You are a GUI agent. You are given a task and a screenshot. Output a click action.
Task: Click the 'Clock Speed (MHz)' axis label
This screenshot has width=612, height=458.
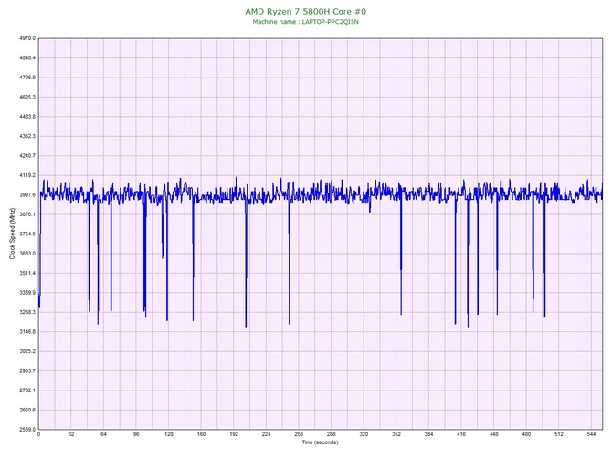pyautogui.click(x=12, y=234)
